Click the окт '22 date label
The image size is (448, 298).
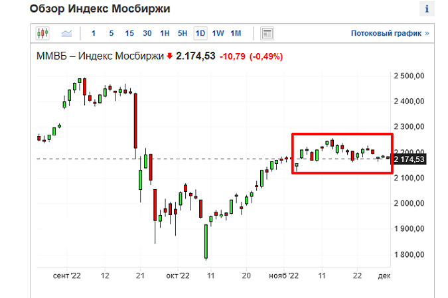(178, 275)
